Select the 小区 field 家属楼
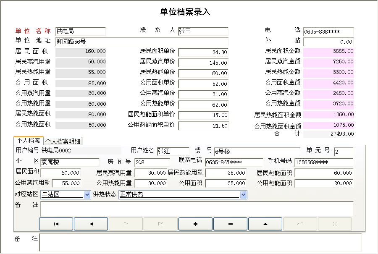Screen dimensions: 378x254 pyautogui.click(x=70, y=162)
